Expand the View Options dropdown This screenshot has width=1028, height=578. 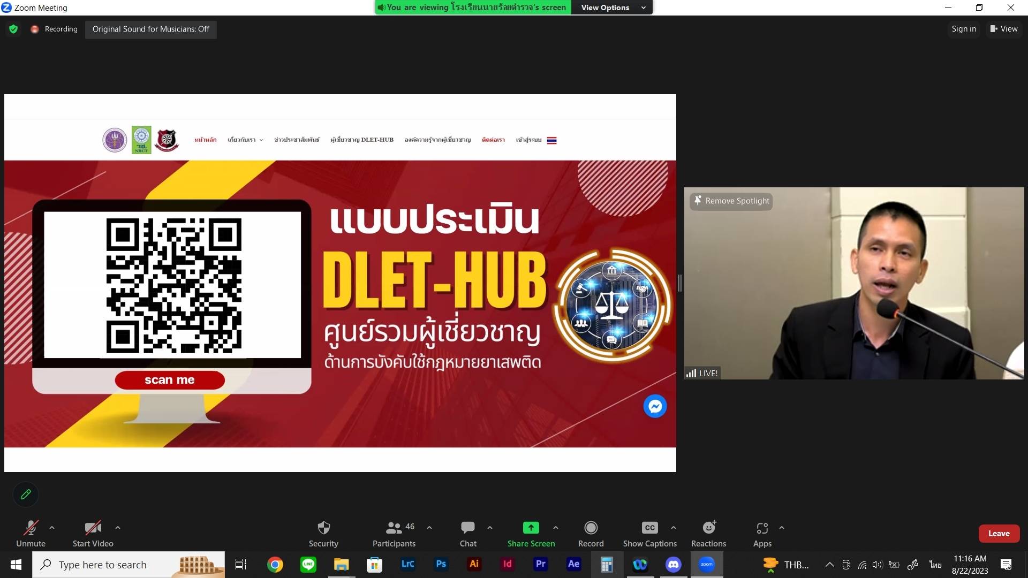(612, 7)
